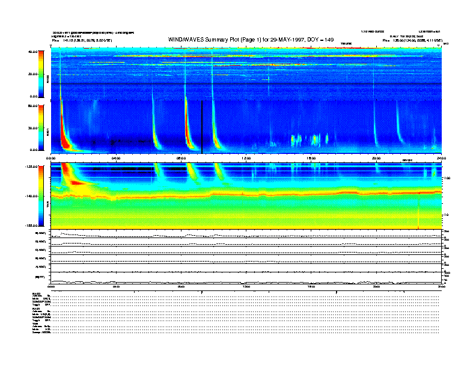
Task: Click the RAD1 color scale bar
Action: 41,127
